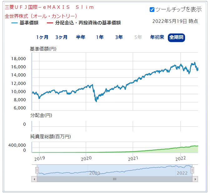Show the 3年 chart range
The image size is (210, 195).
[119, 37]
